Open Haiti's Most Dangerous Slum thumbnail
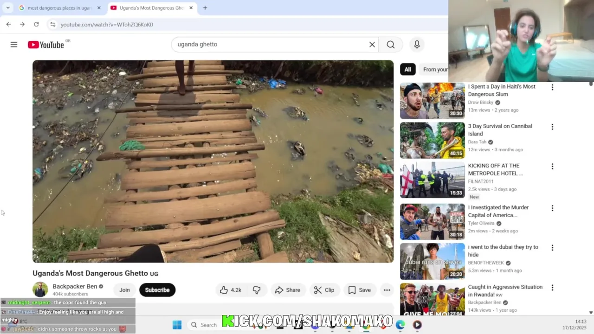594x334 pixels. [x=432, y=101]
